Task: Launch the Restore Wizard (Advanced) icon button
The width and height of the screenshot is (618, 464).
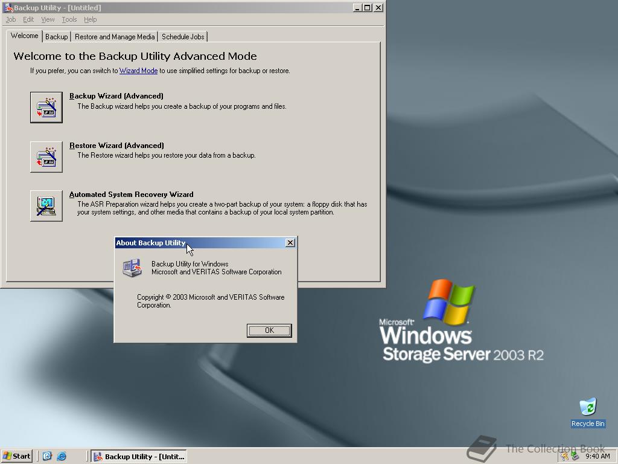Action: click(46, 156)
